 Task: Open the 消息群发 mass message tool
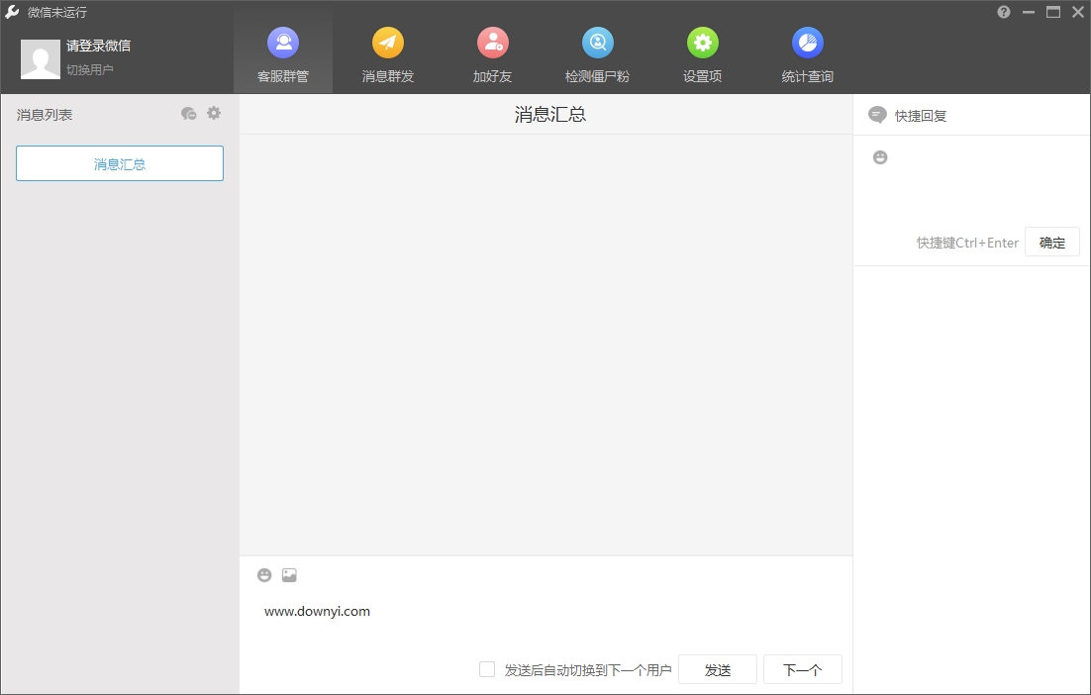pos(387,51)
